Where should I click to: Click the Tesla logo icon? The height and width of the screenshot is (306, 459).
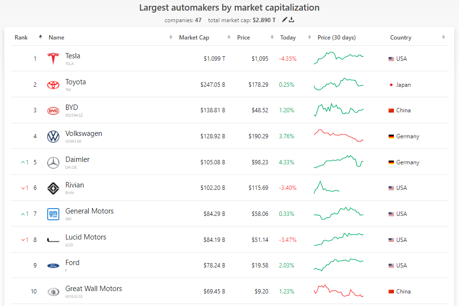[53, 59]
